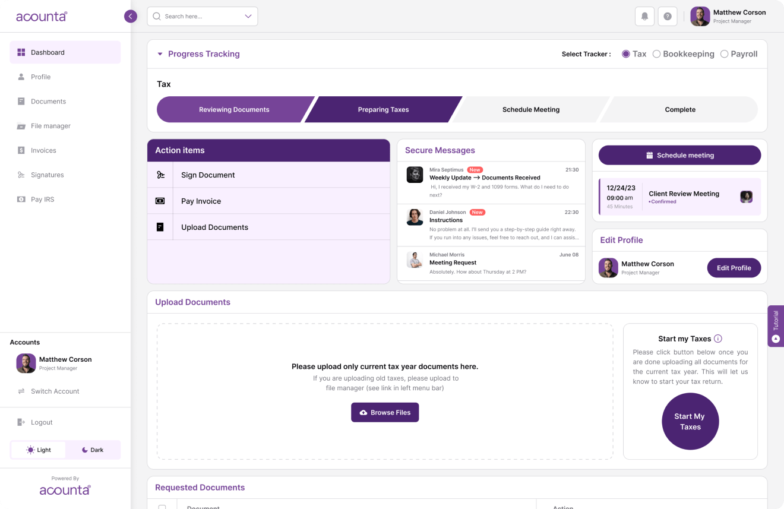Image resolution: width=784 pixels, height=509 pixels.
Task: Click the File manager folder icon
Action: (x=21, y=126)
